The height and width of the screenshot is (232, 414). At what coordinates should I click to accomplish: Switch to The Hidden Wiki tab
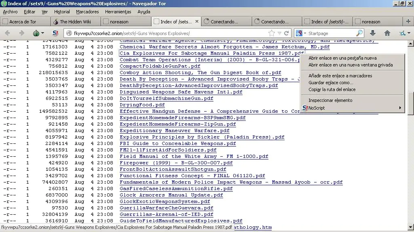point(75,22)
